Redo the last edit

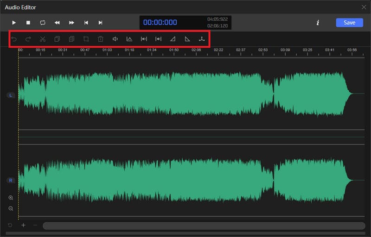point(28,39)
